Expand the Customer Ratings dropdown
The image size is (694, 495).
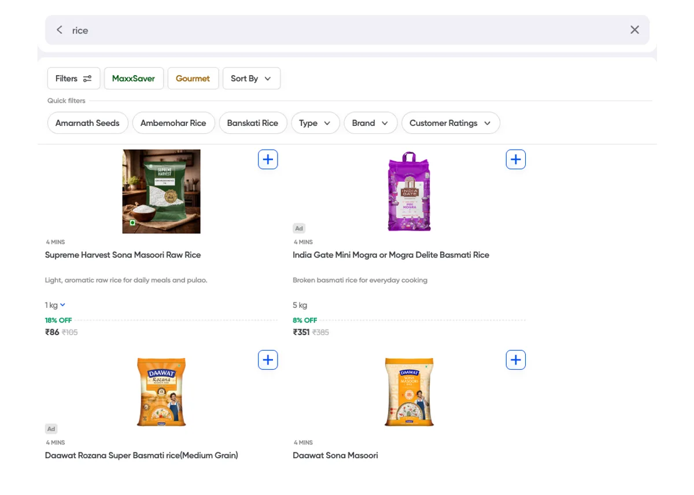(x=451, y=123)
